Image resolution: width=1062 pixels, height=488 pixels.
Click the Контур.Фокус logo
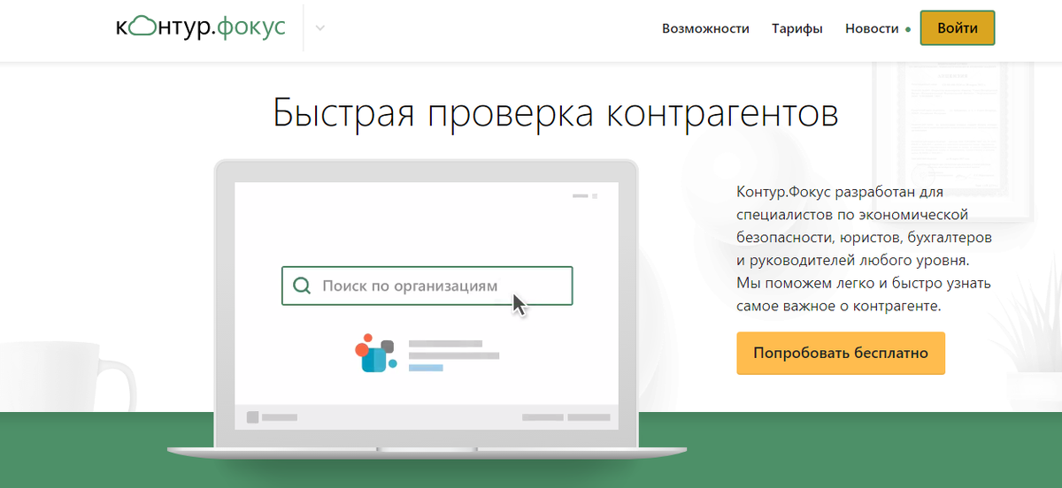pos(201,27)
